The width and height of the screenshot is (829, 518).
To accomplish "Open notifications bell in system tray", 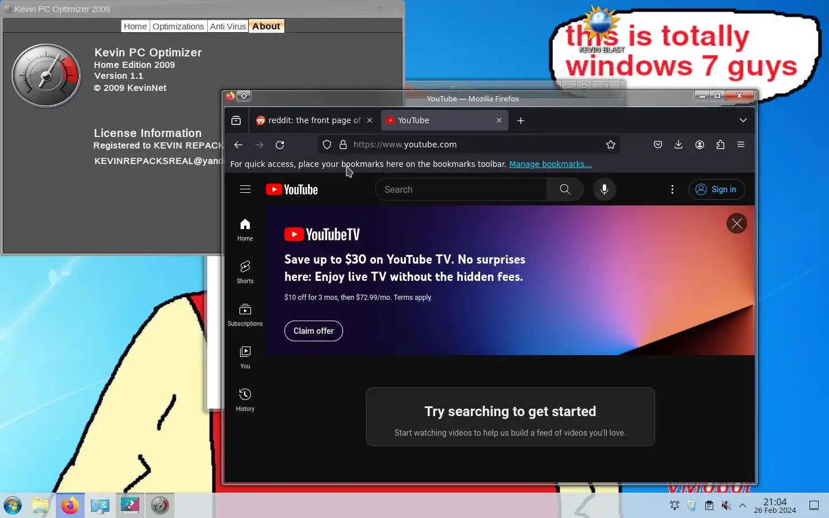I will click(x=675, y=505).
